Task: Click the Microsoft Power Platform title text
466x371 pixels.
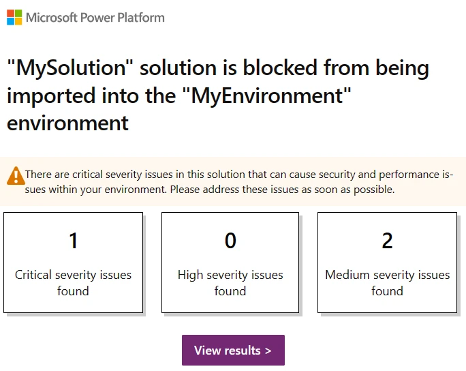Action: coord(95,17)
